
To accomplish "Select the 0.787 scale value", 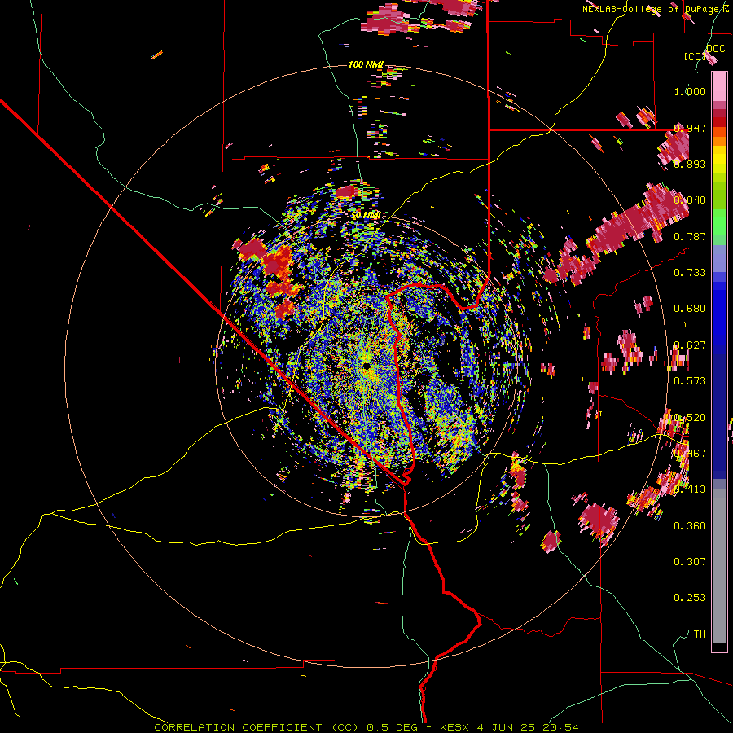I will (690, 236).
